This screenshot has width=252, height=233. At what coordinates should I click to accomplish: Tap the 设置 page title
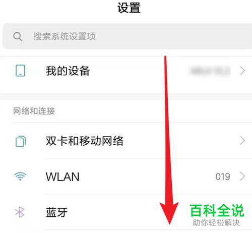(x=129, y=8)
